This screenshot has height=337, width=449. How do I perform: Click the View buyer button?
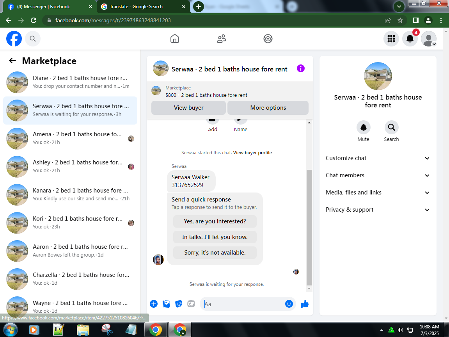188,108
